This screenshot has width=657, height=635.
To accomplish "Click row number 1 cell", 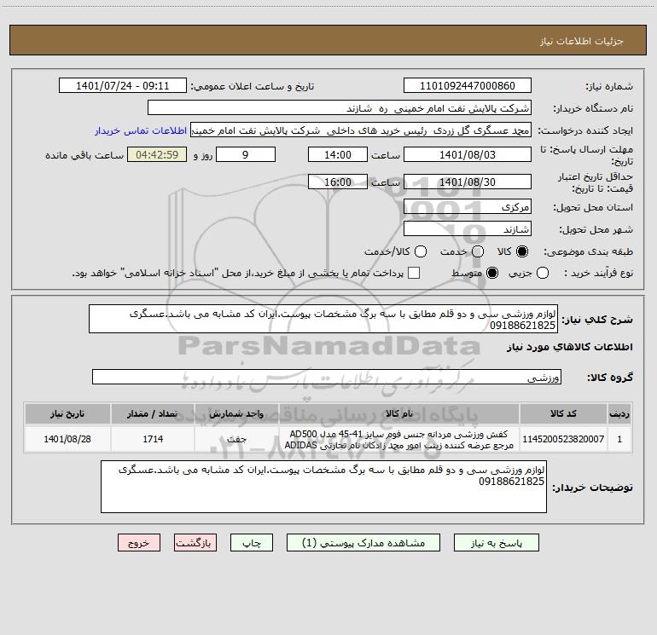I will tap(619, 439).
